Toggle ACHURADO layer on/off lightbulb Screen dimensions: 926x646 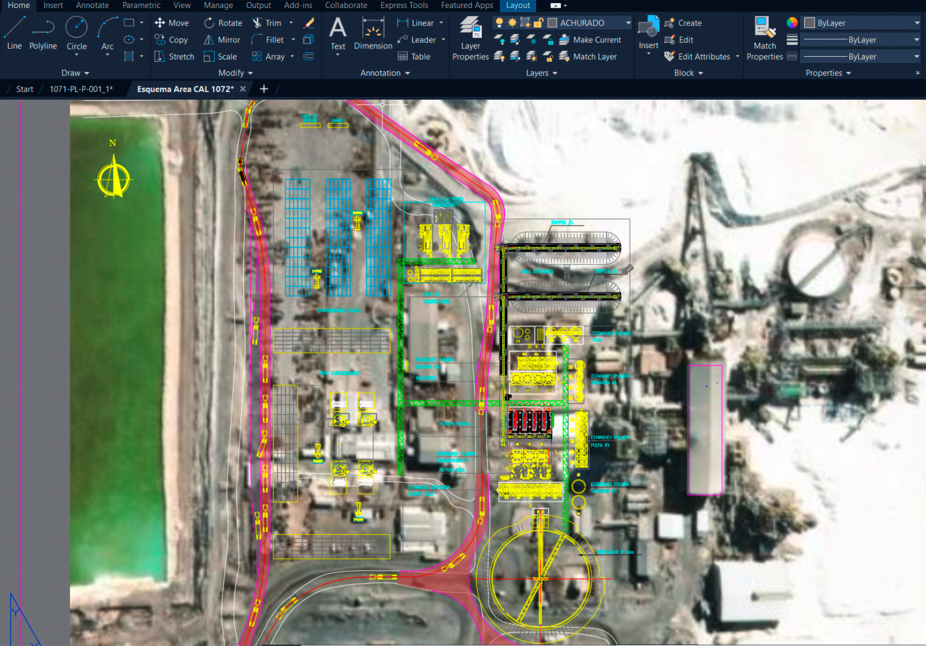499,23
